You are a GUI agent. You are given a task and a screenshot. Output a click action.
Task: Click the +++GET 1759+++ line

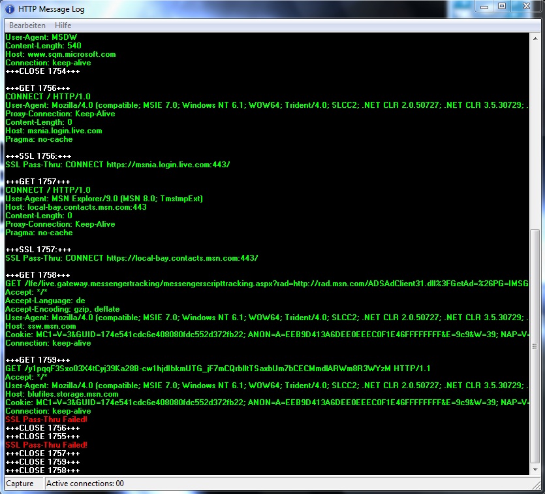point(38,360)
